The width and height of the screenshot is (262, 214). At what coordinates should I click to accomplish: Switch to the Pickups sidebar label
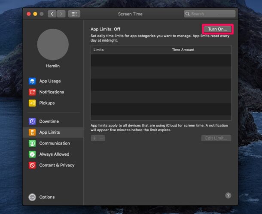(x=47, y=103)
